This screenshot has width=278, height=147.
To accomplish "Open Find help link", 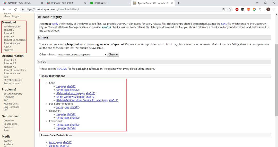I will click(9, 97).
